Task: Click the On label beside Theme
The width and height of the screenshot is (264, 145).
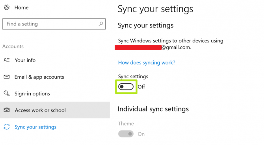Action: (x=141, y=134)
